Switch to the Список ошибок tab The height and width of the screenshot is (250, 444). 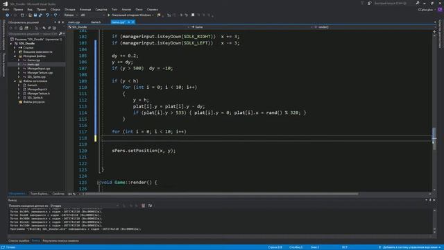pyautogui.click(x=19, y=241)
